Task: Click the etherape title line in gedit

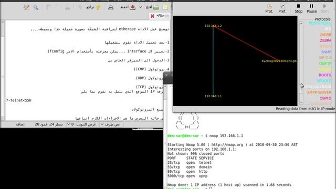Action: (100, 29)
